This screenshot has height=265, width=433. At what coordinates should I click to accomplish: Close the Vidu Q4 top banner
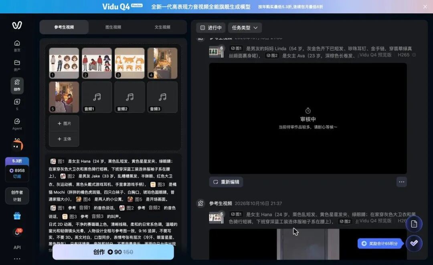pos(425,7)
